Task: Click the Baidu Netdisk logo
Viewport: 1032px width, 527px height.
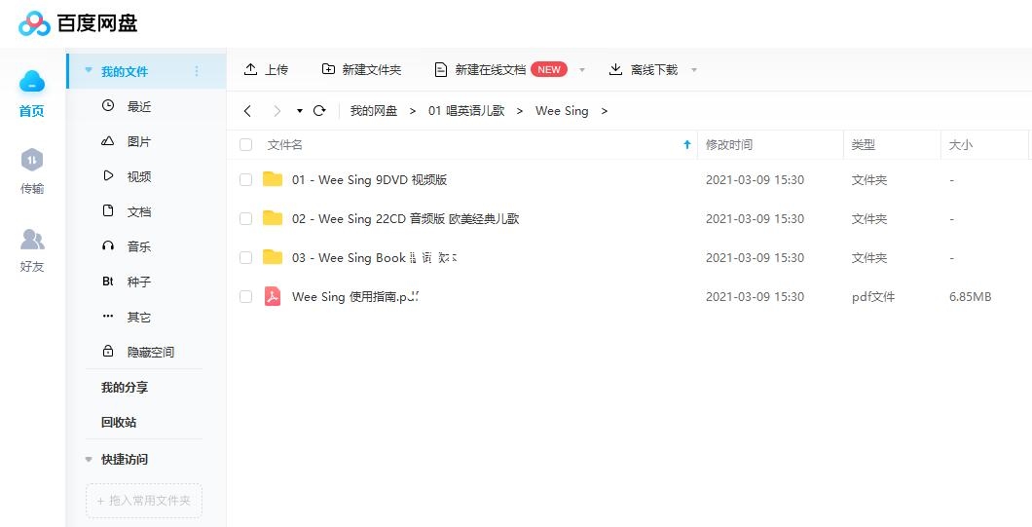Action: pos(78,23)
